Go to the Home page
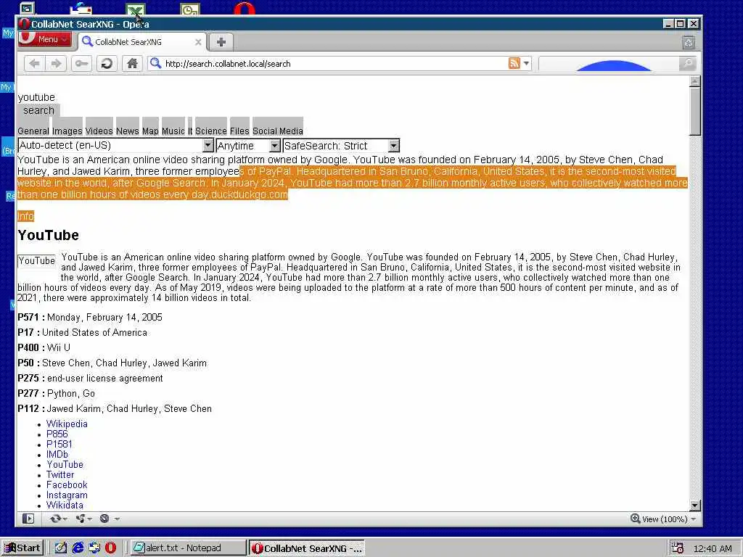 tap(132, 64)
